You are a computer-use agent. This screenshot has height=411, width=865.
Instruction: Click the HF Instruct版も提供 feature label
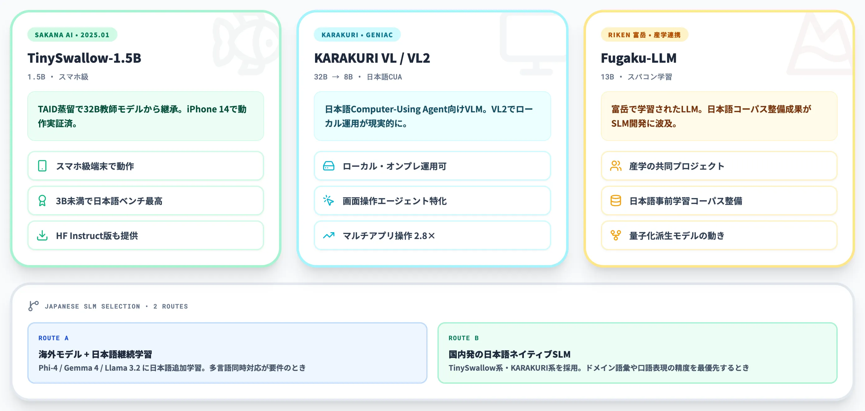coord(97,236)
